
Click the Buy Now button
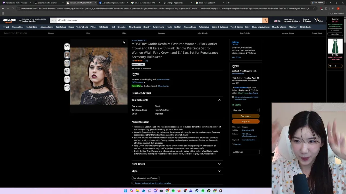tap(245, 122)
